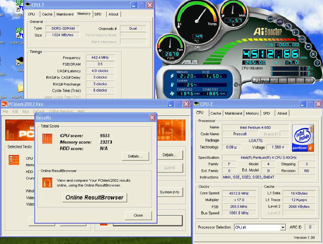Click the Type value DDR2-SDRAM
Screen dimensions: 323x244
tap(63, 28)
